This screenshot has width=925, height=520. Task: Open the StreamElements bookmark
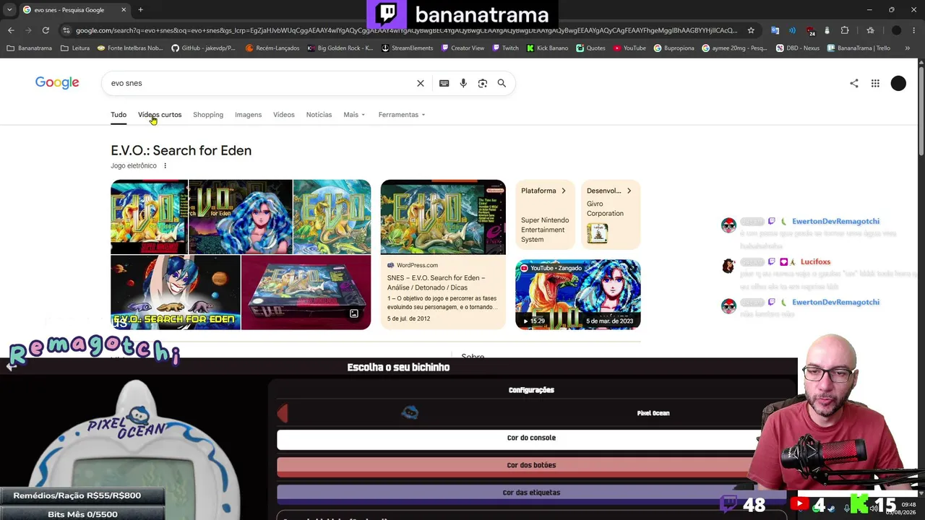(408, 48)
